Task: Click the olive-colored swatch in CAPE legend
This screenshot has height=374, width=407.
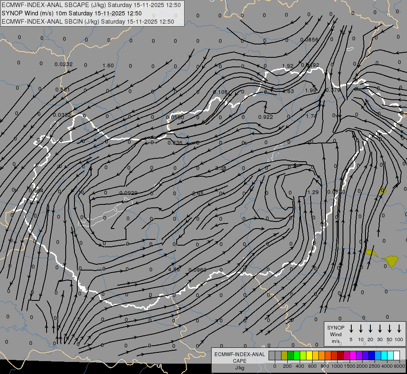Action: coord(284,356)
